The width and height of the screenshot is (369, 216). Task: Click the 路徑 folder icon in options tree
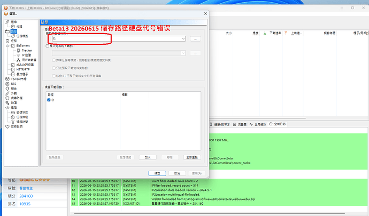[x=7, y=31]
